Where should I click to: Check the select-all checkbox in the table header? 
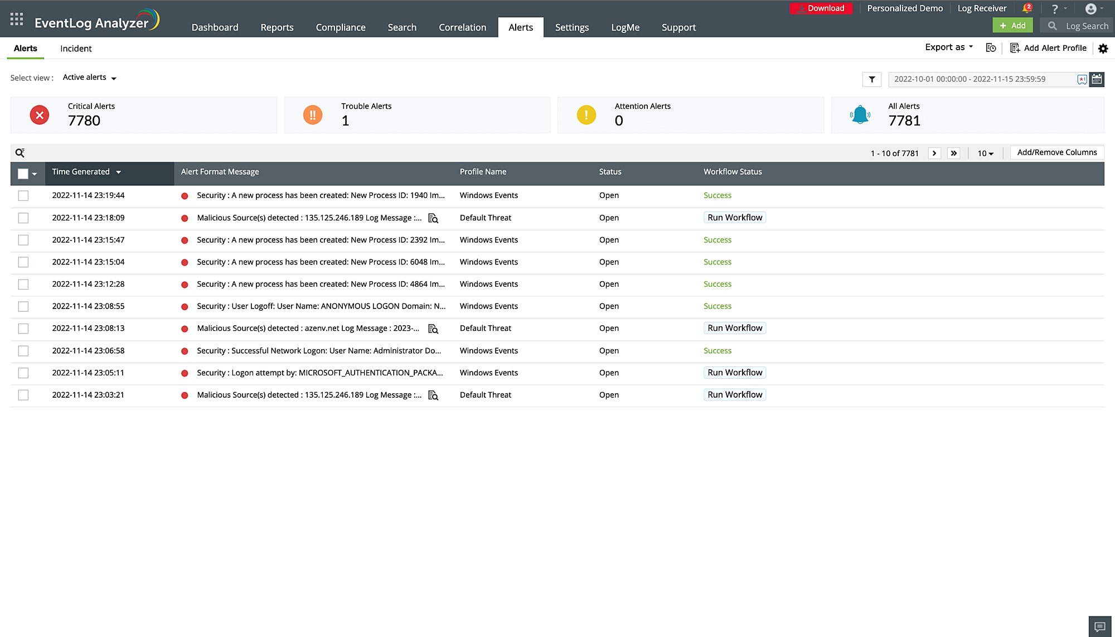(x=23, y=173)
